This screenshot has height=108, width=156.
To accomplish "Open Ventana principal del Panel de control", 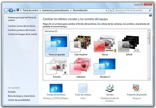I will 22,19.
